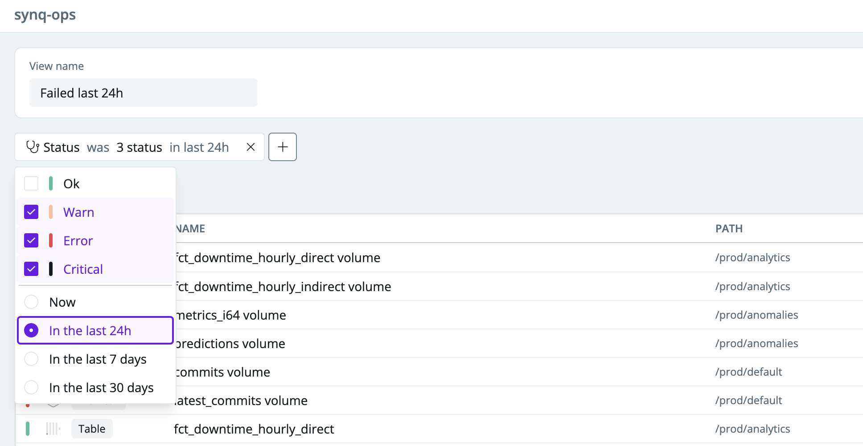Enable the Ok status checkbox
Image resolution: width=863 pixels, height=446 pixels.
pos(31,183)
